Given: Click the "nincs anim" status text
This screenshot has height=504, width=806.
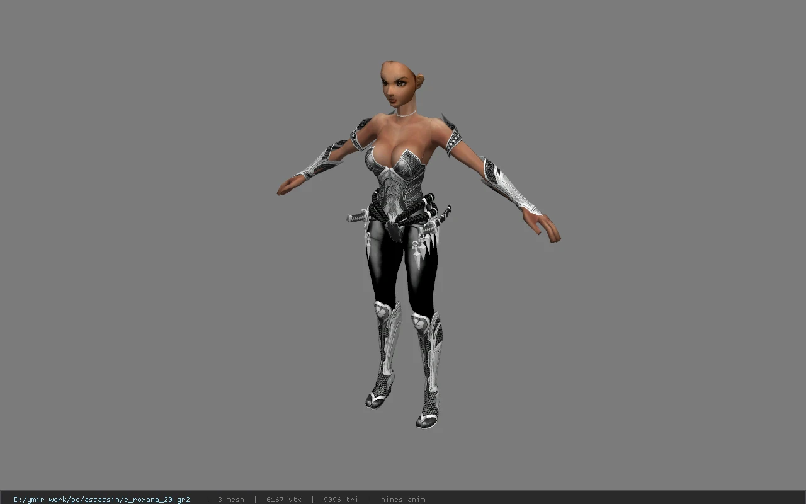Looking at the screenshot, I should 403,500.
